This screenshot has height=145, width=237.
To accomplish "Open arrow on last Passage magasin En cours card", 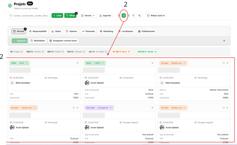I will click(227, 108).
